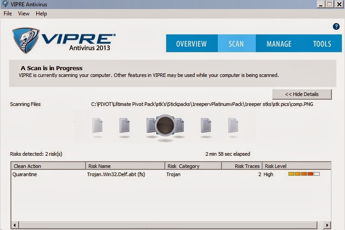345x230 pixels.
Task: Click the High risk level text
Action: click(268, 174)
